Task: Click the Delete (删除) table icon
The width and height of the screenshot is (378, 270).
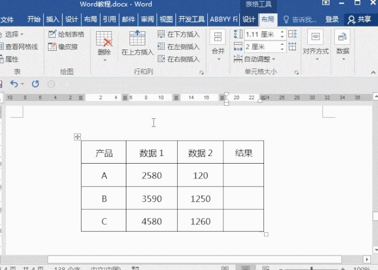Action: [x=104, y=39]
